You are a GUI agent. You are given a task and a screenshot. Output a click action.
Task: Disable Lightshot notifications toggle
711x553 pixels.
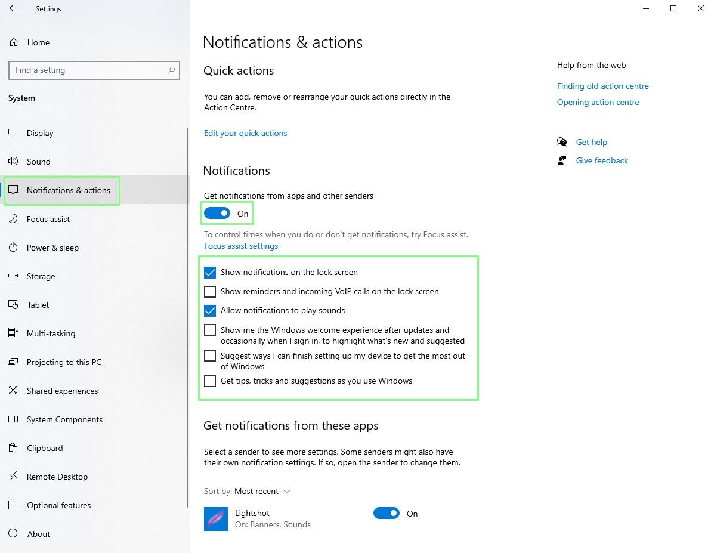[x=387, y=514]
